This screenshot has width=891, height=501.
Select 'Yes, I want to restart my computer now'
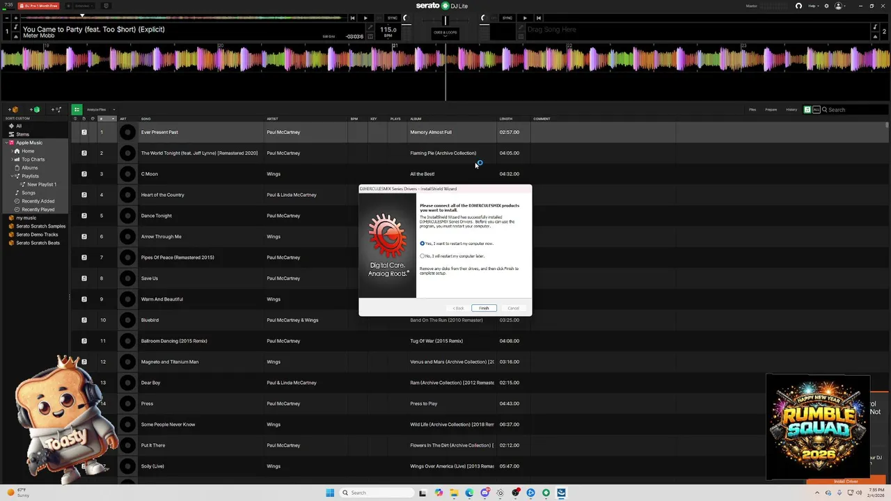tap(422, 244)
